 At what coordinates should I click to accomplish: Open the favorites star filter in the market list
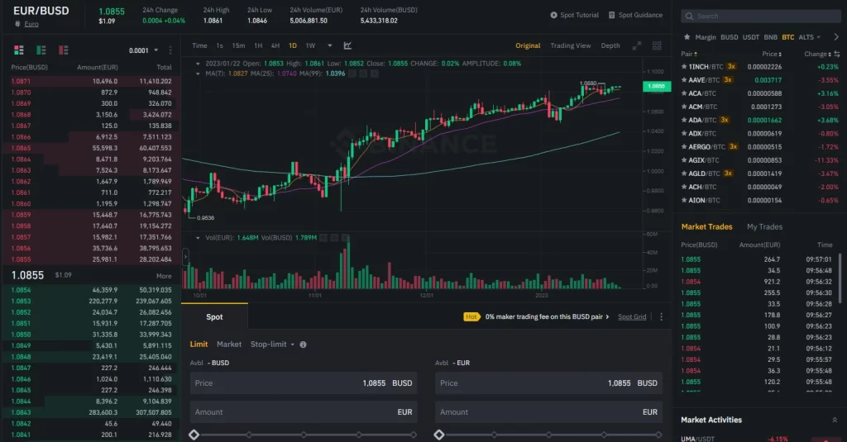pos(687,37)
